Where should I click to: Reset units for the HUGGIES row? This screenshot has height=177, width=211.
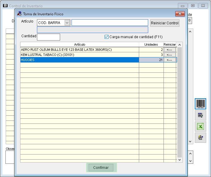pyautogui.click(x=170, y=60)
